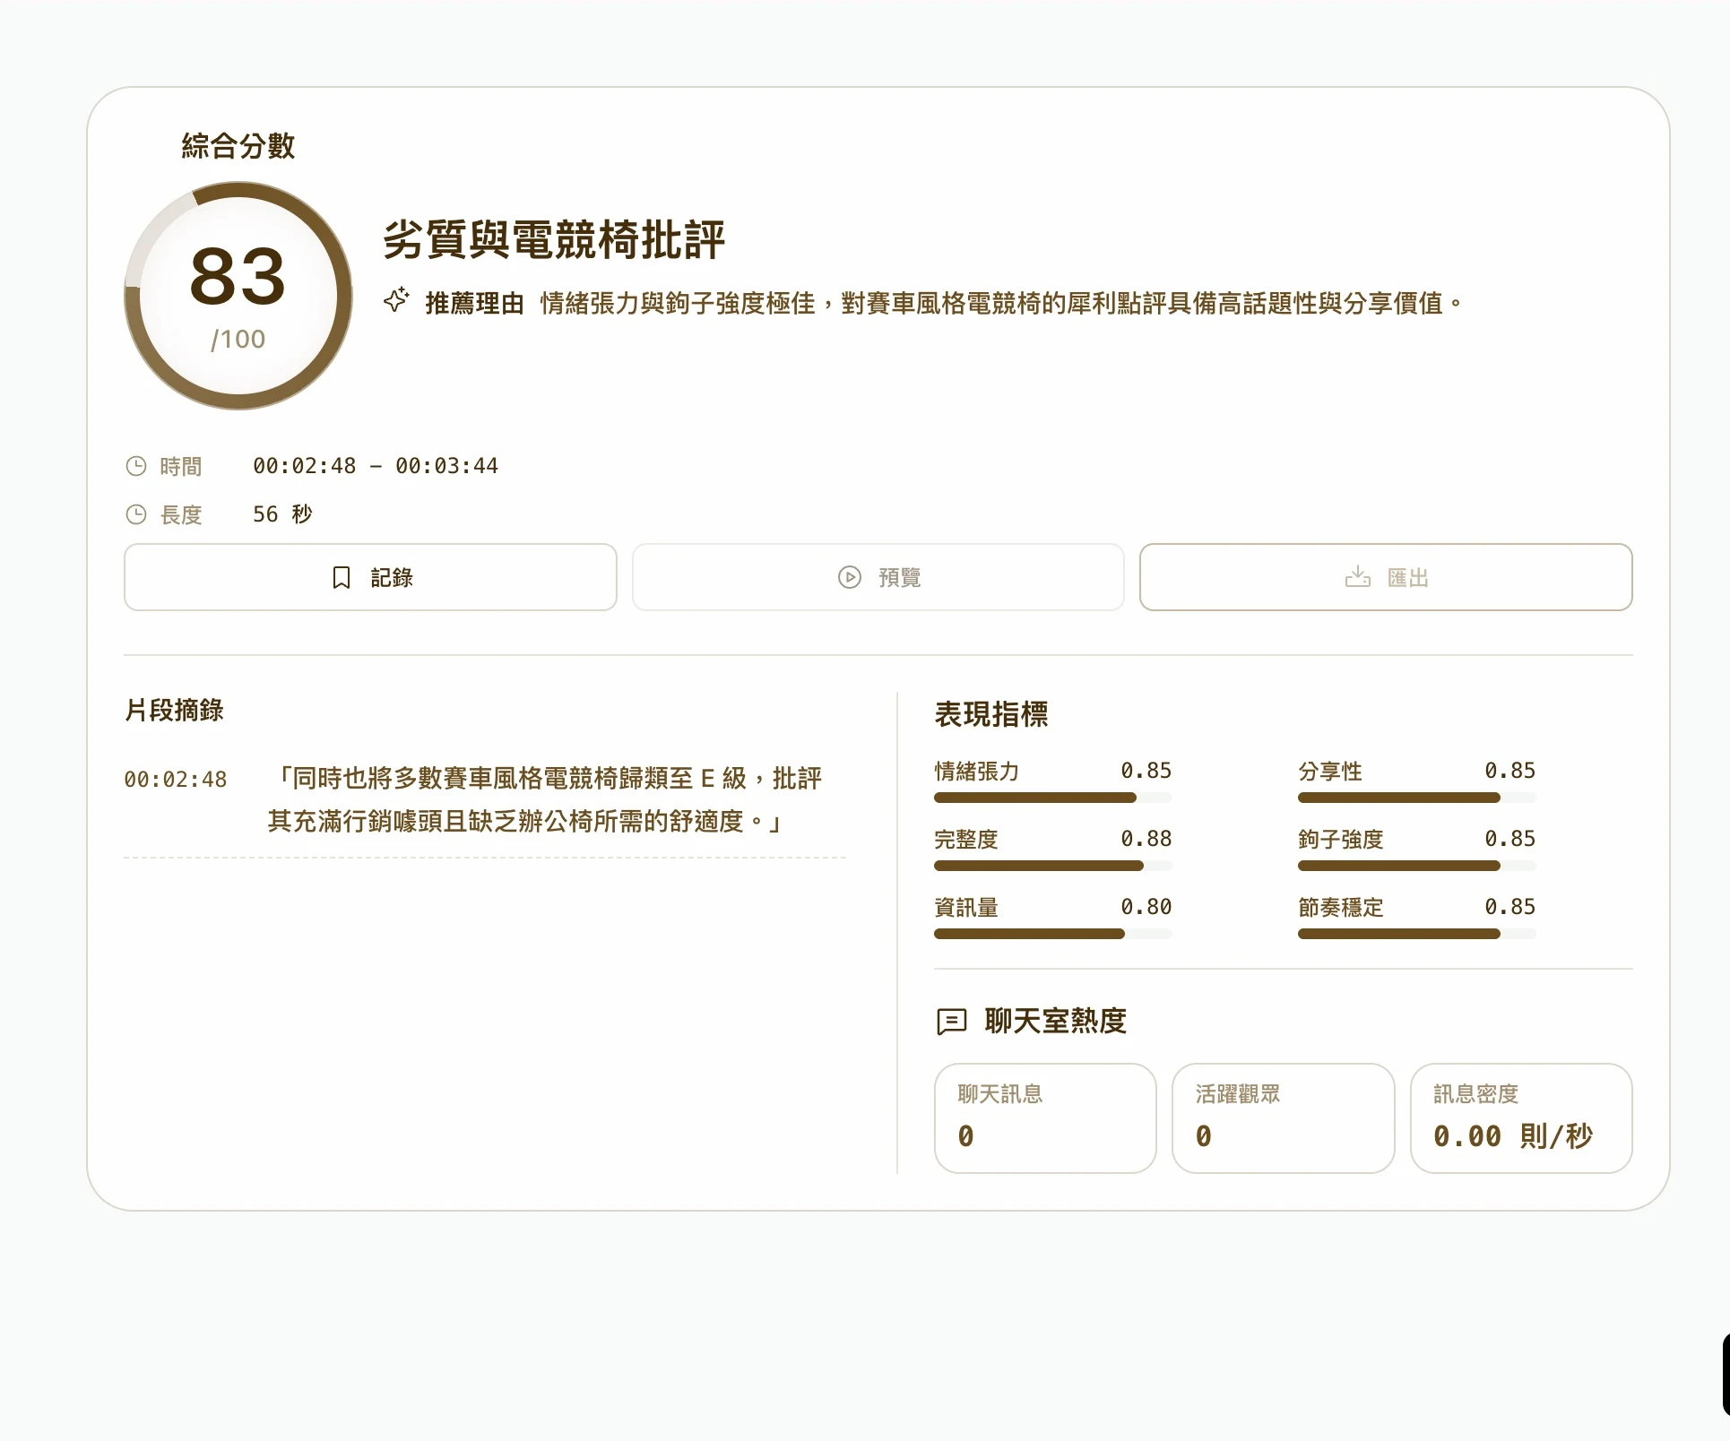Click the 聊天訊息 stat card
Viewport: 1730px width, 1441px height.
1045,1118
